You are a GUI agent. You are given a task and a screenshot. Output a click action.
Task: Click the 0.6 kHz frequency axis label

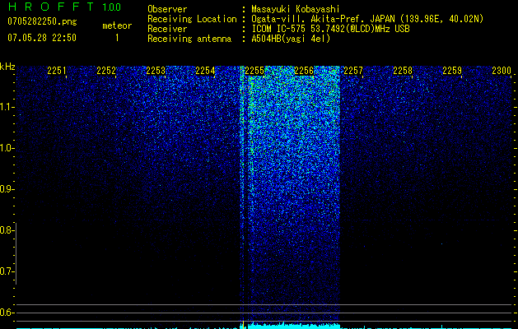(7, 313)
